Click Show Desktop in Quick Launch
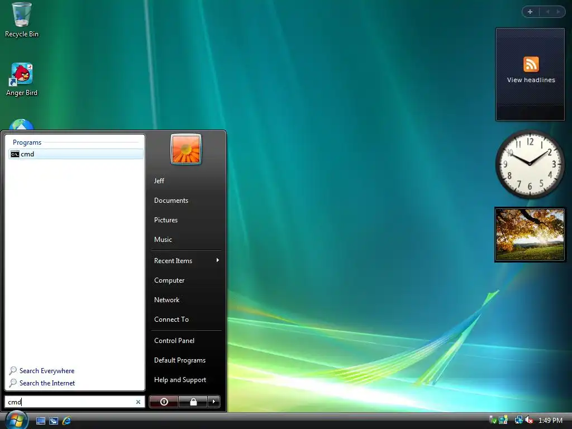 [40, 421]
